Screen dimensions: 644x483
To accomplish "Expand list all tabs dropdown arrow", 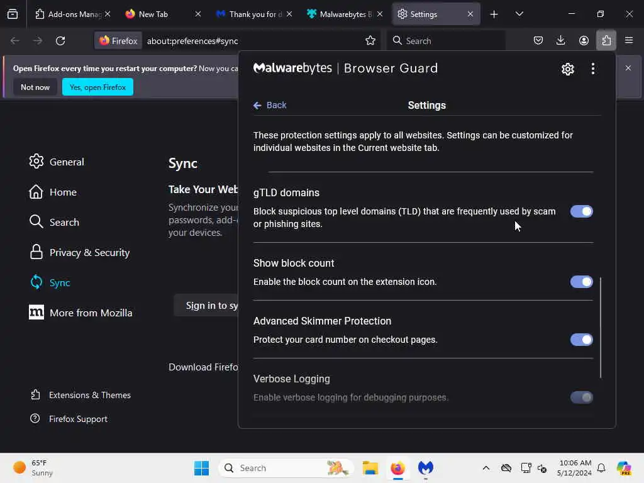I will 519,14.
